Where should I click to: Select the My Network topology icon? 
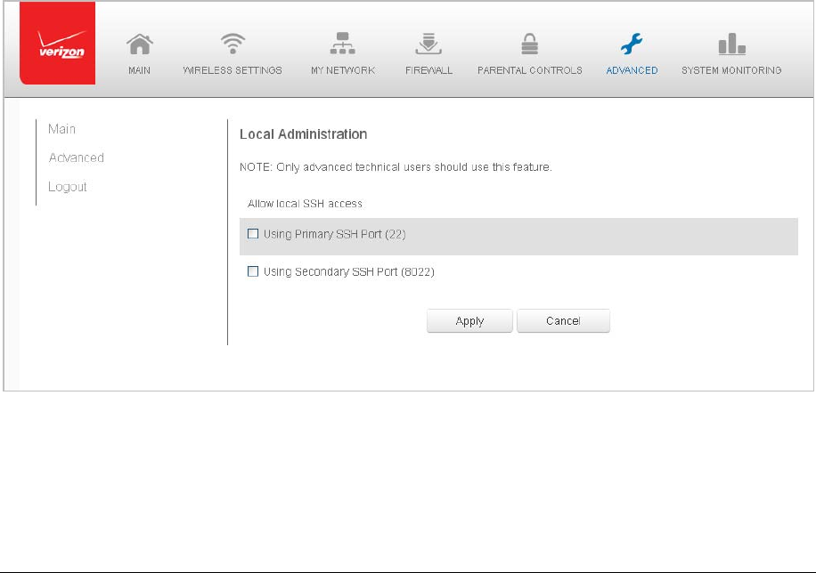pos(342,44)
